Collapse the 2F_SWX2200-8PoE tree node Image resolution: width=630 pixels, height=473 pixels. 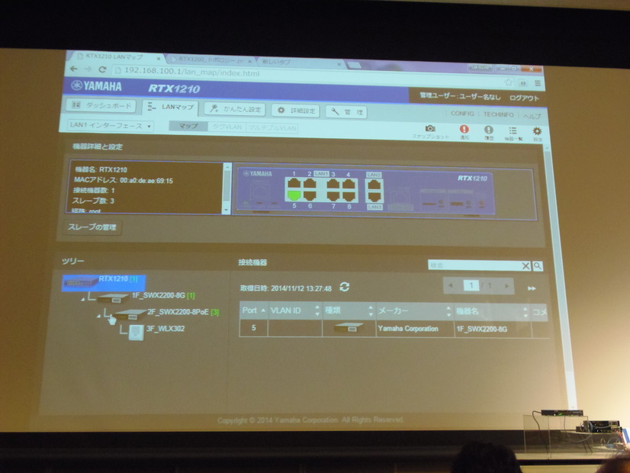point(99,316)
